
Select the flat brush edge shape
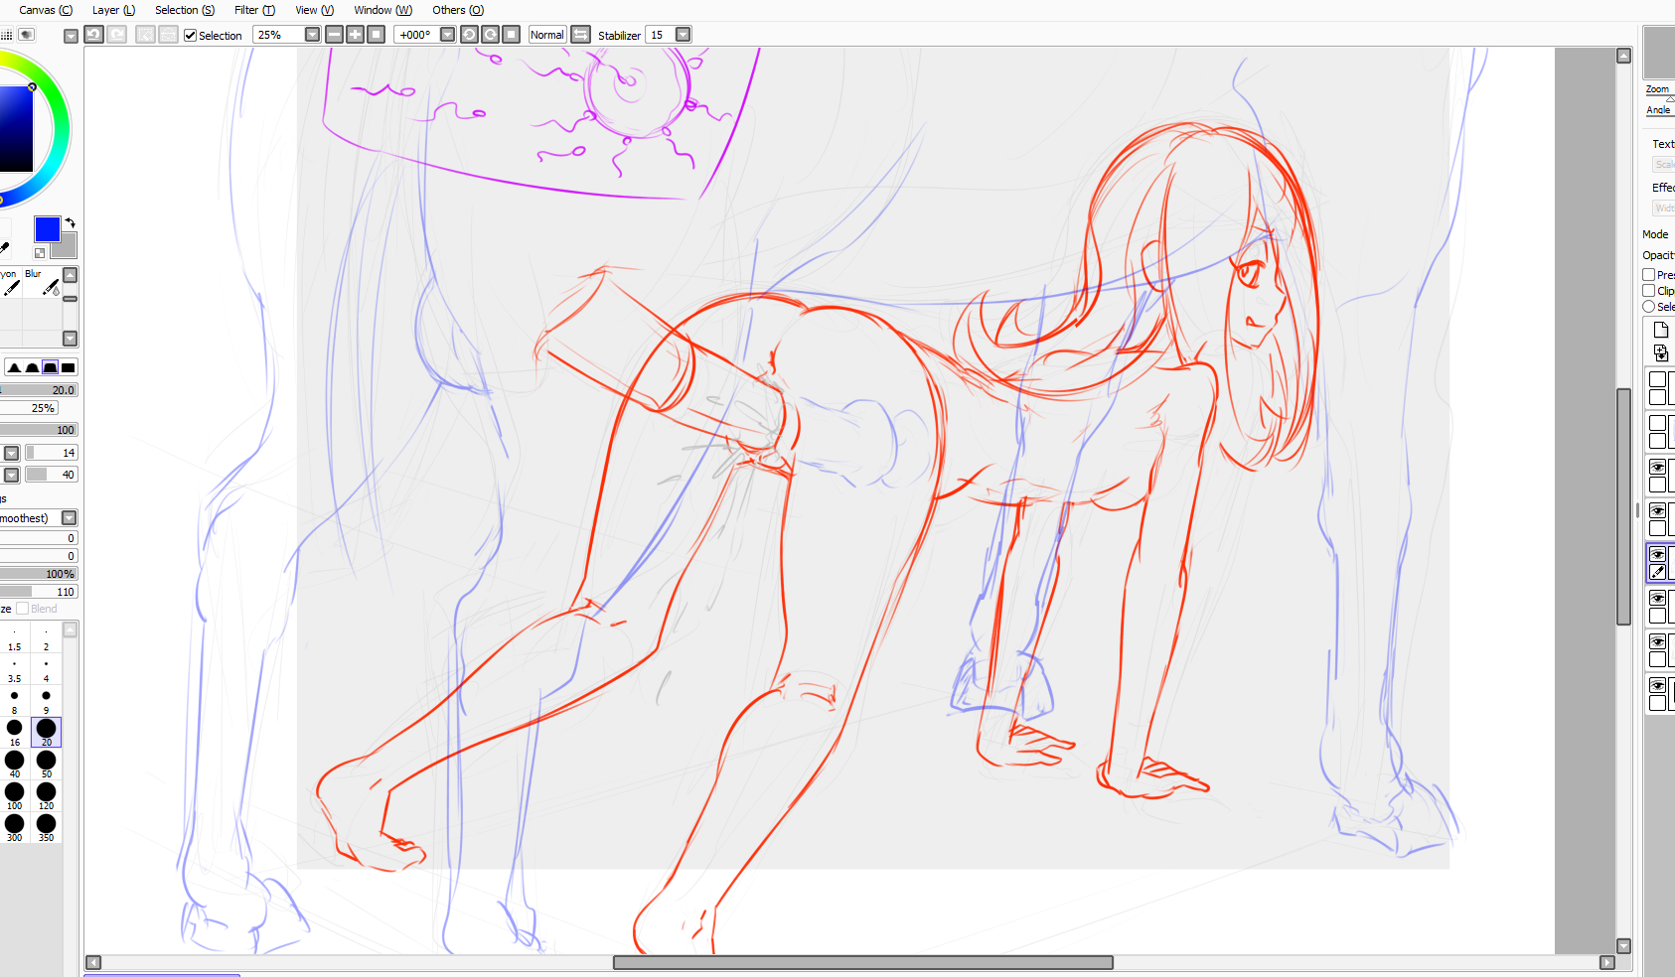pos(68,367)
